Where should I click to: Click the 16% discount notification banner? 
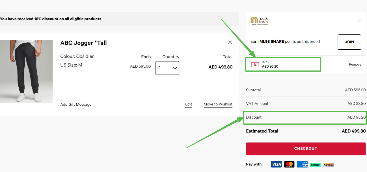point(51,19)
